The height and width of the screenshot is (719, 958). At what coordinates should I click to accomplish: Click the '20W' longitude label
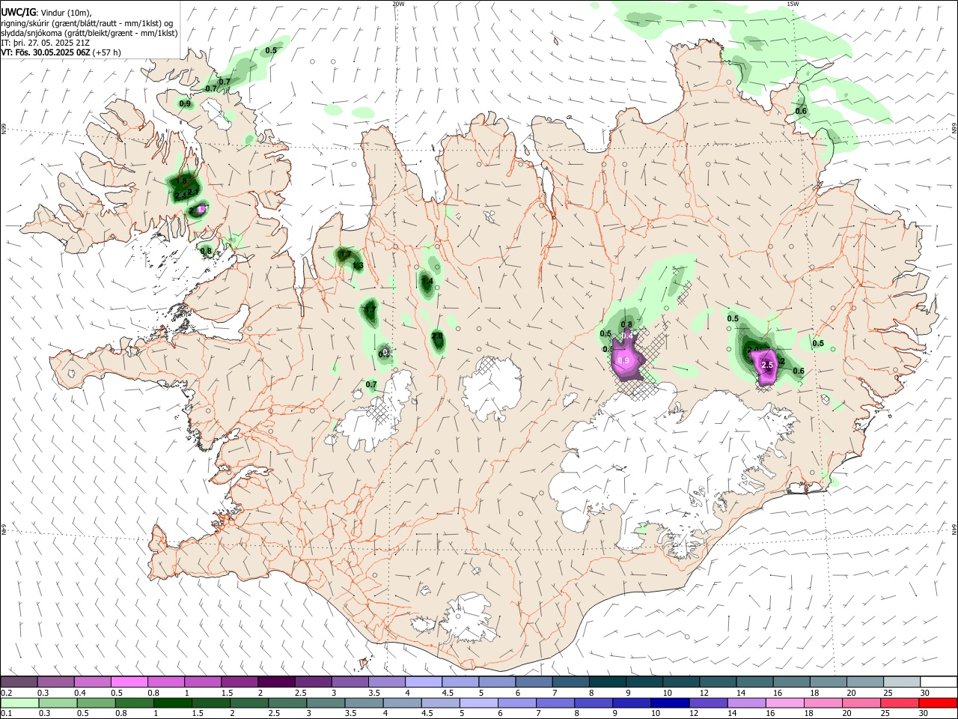398,4
